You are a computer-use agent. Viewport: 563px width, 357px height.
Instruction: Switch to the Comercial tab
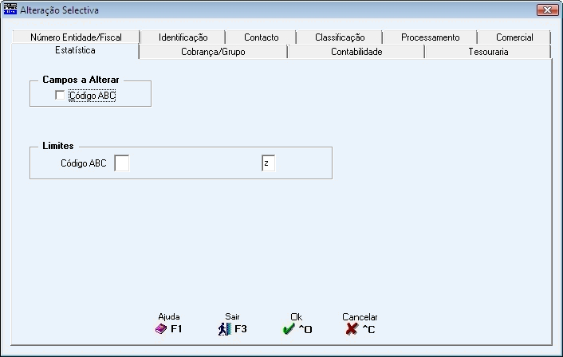pos(514,37)
